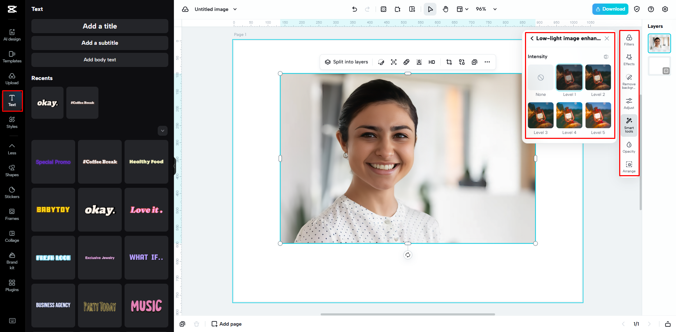The height and width of the screenshot is (332, 676).
Task: Switch to the Styles sidebar section
Action: 12,123
